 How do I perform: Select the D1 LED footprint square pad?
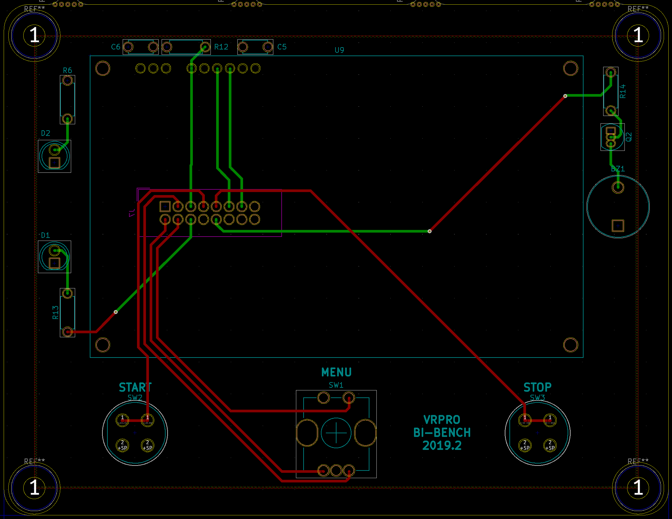click(54, 263)
